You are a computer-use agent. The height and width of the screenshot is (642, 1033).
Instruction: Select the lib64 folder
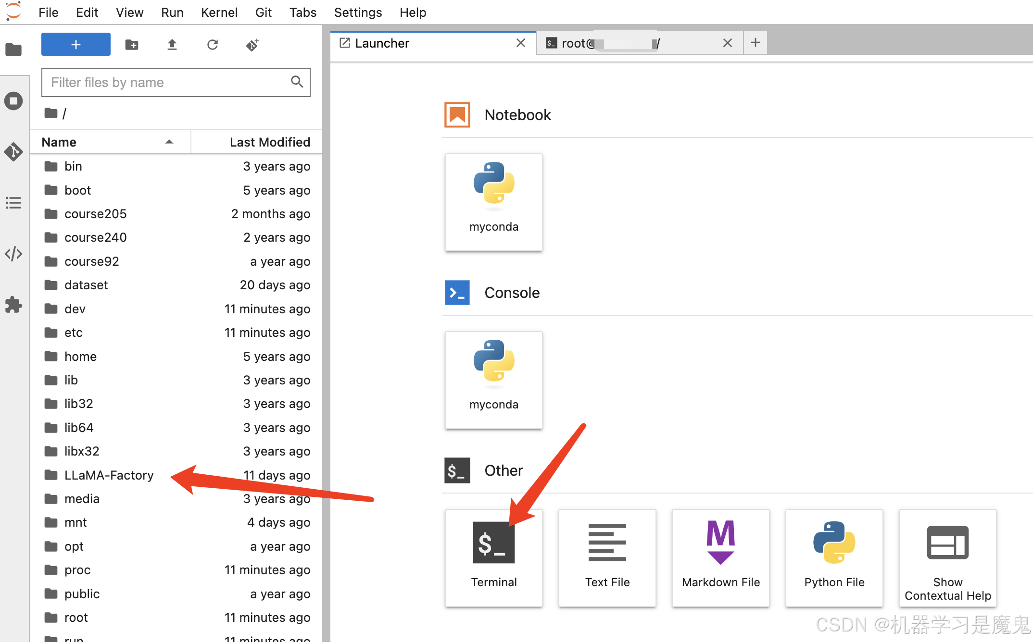coord(176,428)
